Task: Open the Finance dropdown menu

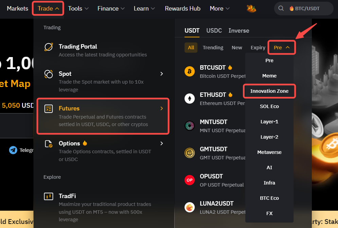Action: 111,8
